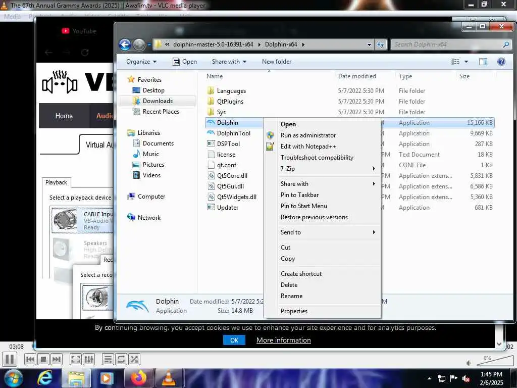Click the search magnifier icon
This screenshot has width=517, height=388.
click(x=506, y=44)
